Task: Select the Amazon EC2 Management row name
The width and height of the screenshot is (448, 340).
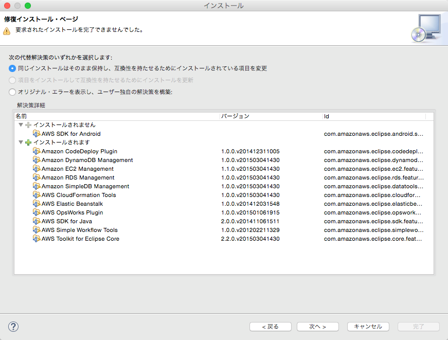Action: point(78,169)
